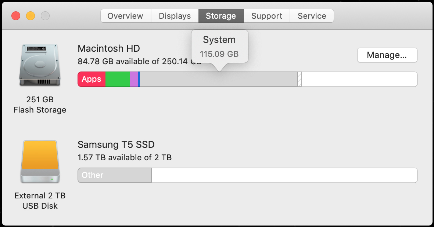This screenshot has height=227, width=434.
Task: Open the Displays tab
Action: 175,16
